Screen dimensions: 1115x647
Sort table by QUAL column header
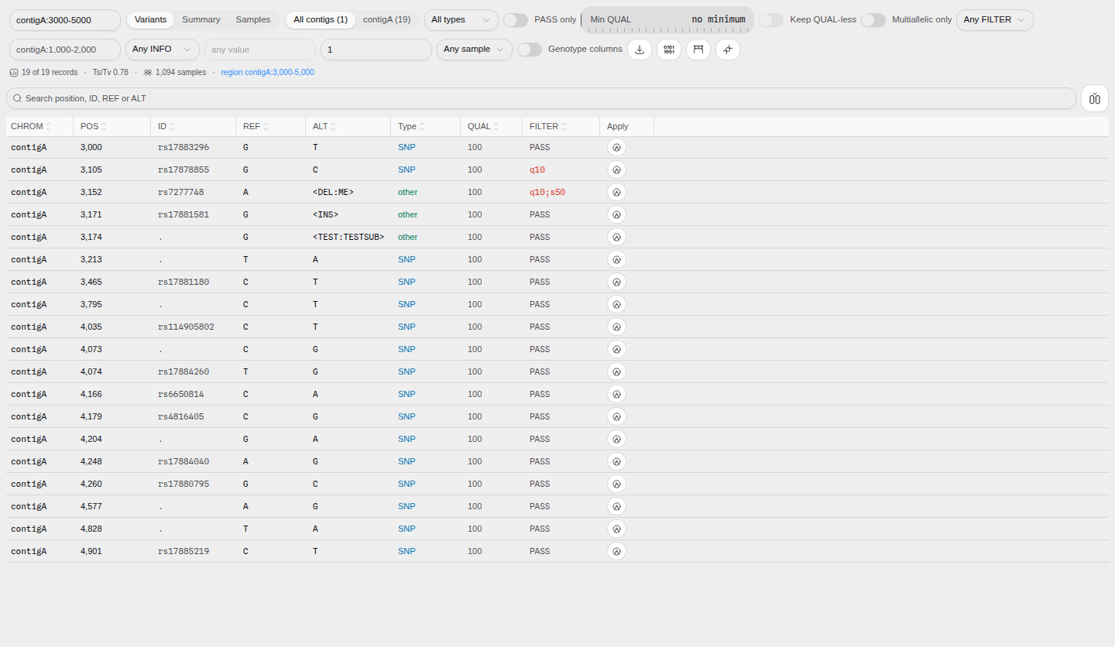click(x=484, y=126)
